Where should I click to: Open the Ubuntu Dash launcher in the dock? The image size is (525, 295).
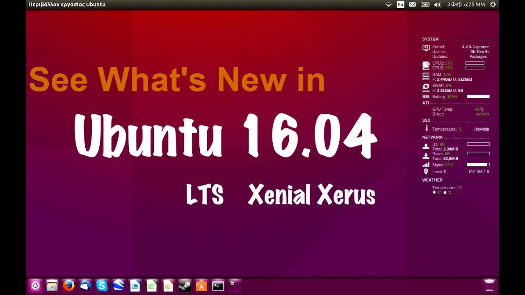tap(36, 286)
